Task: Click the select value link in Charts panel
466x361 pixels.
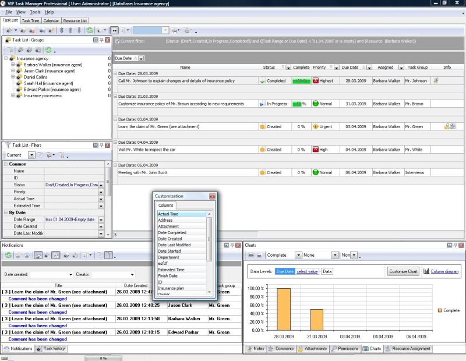Action: (306, 271)
